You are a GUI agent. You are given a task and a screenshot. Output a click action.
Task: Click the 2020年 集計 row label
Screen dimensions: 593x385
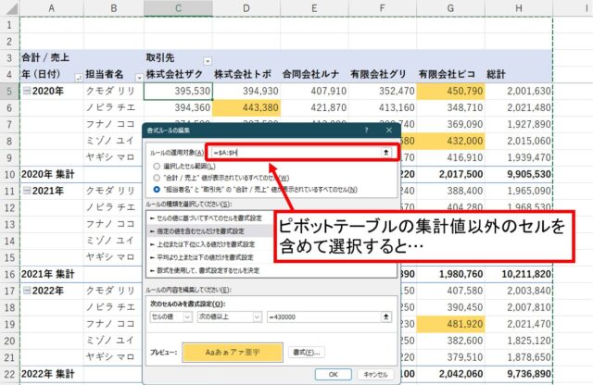coord(47,174)
